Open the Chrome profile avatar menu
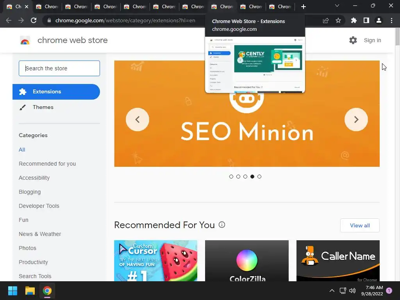 tap(379, 20)
